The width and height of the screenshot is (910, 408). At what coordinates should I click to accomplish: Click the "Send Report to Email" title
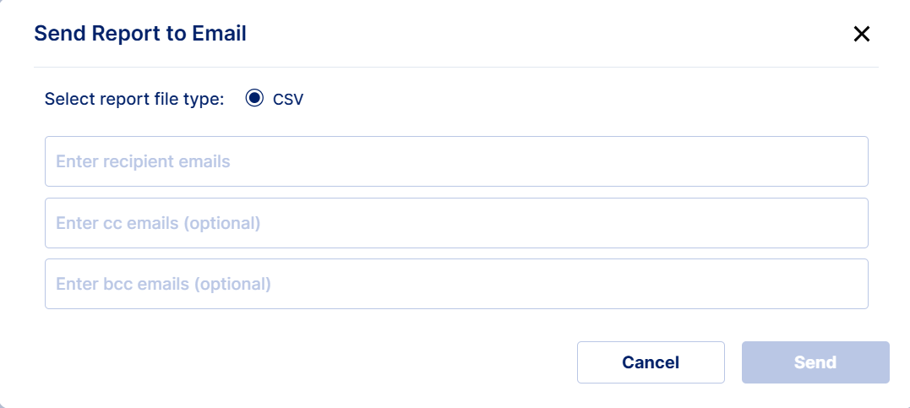pyautogui.click(x=140, y=34)
